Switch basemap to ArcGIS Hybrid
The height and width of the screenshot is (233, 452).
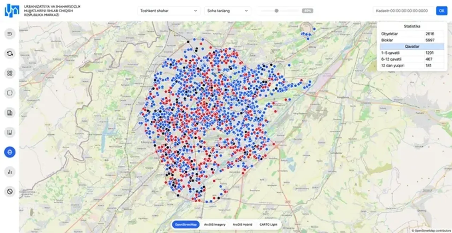pyautogui.click(x=243, y=225)
